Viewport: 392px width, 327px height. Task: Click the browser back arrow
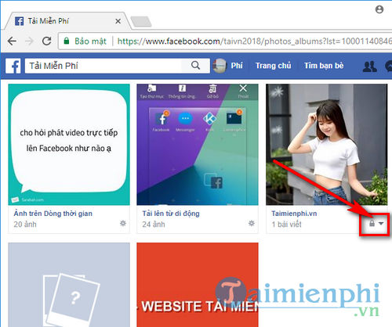(12, 41)
